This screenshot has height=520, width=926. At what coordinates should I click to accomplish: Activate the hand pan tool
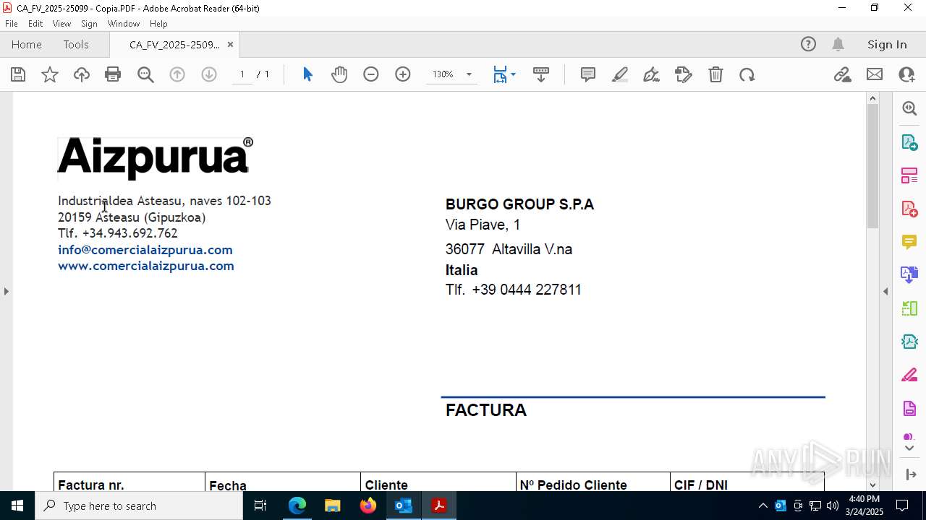339,74
